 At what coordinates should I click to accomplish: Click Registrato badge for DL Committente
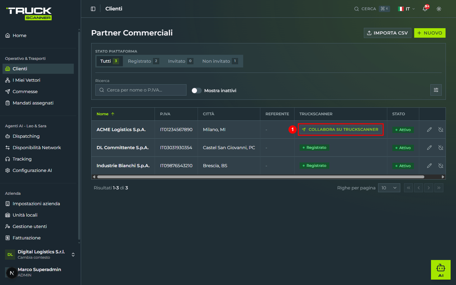pyautogui.click(x=314, y=148)
